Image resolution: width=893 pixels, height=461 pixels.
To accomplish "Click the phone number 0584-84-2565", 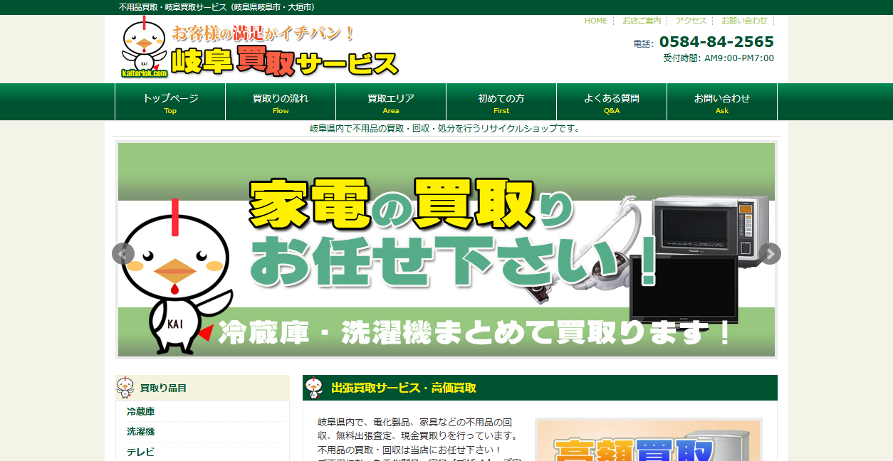I will point(715,41).
